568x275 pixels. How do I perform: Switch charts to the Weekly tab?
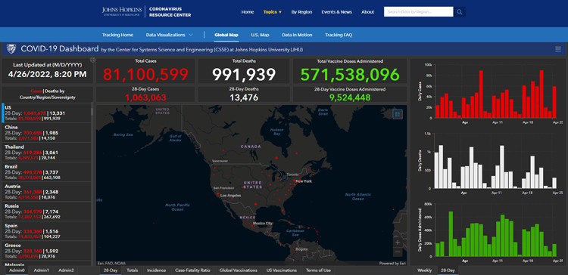[424, 270]
